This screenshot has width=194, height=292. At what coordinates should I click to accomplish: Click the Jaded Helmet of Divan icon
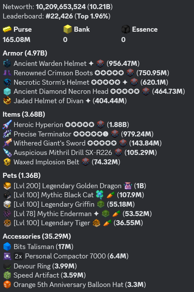click(7, 101)
